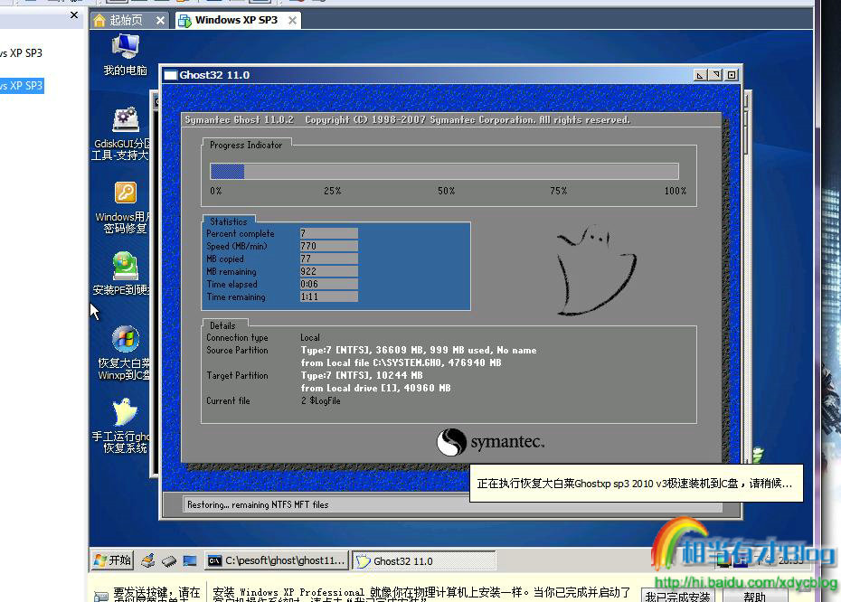The width and height of the screenshot is (841, 602).
Task: Open the 我的电脑 desktop icon
Action: [x=126, y=53]
